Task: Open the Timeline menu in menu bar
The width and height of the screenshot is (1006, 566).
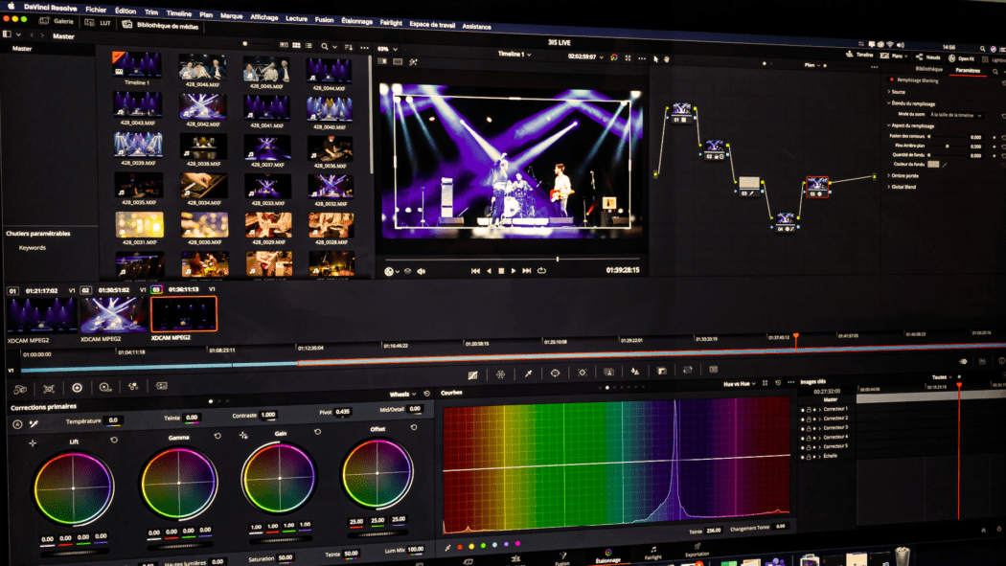Action: (x=179, y=12)
